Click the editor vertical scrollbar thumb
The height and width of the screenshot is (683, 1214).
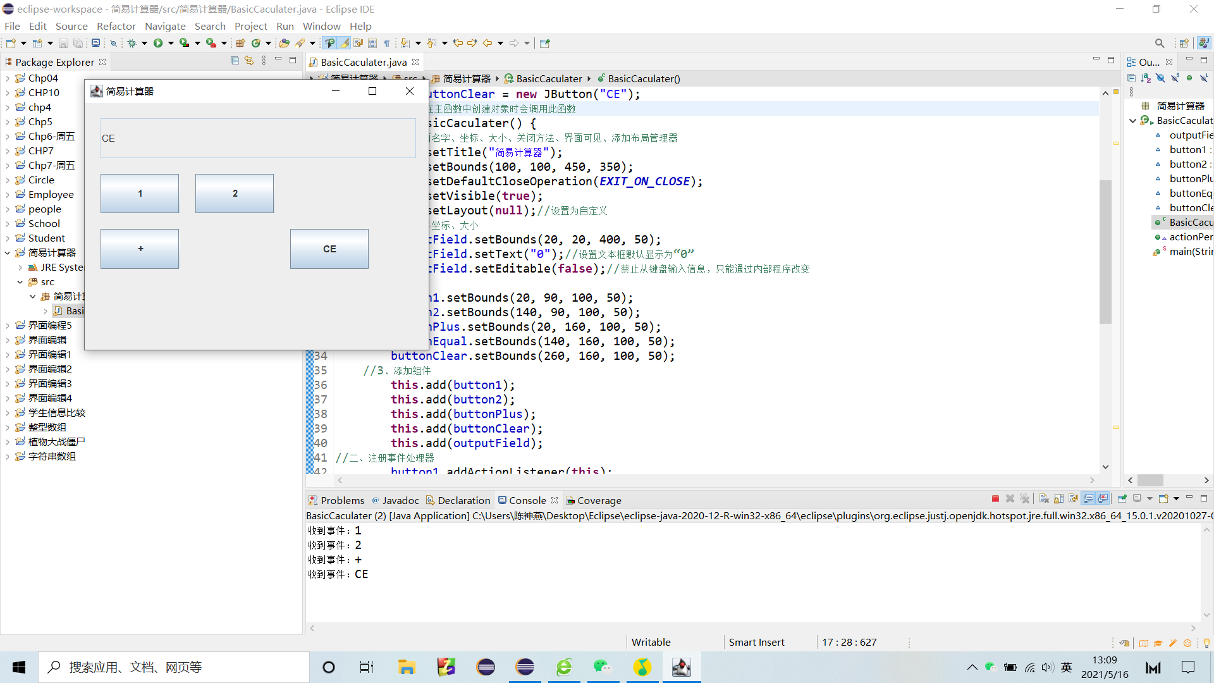(x=1105, y=253)
